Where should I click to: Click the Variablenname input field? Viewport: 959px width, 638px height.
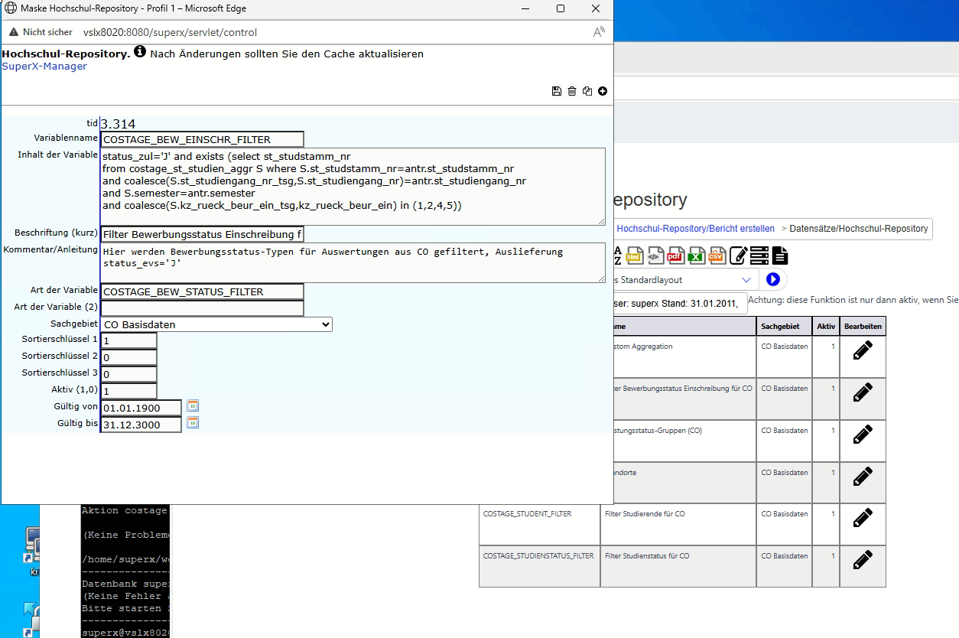[202, 139]
